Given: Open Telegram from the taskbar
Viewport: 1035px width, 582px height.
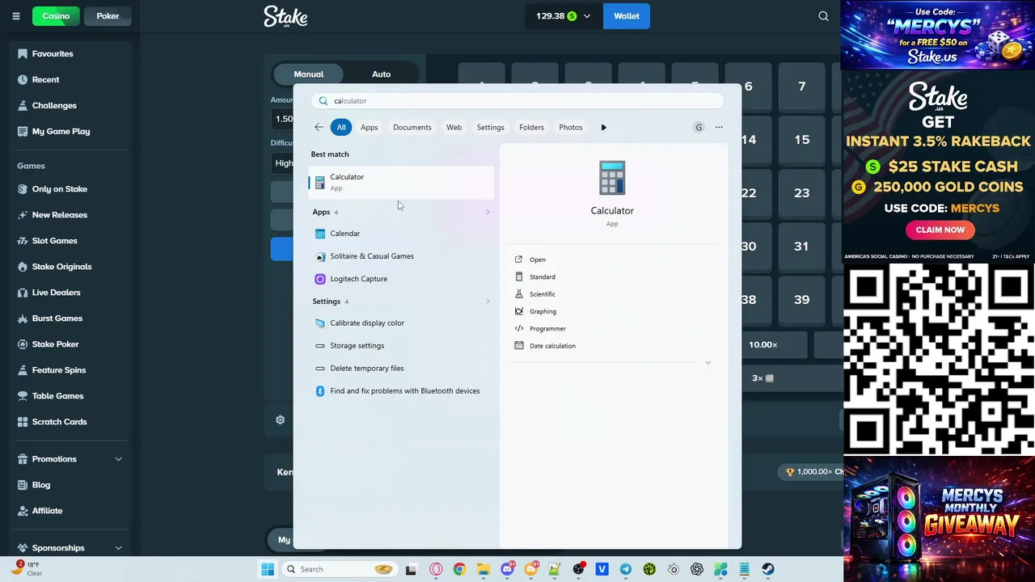Looking at the screenshot, I should click(x=625, y=569).
